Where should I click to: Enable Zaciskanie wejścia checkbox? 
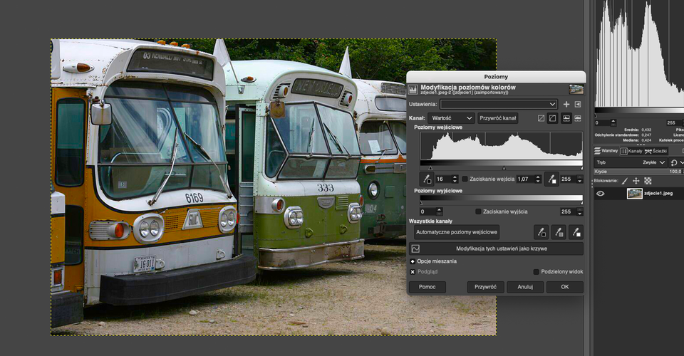[465, 179]
